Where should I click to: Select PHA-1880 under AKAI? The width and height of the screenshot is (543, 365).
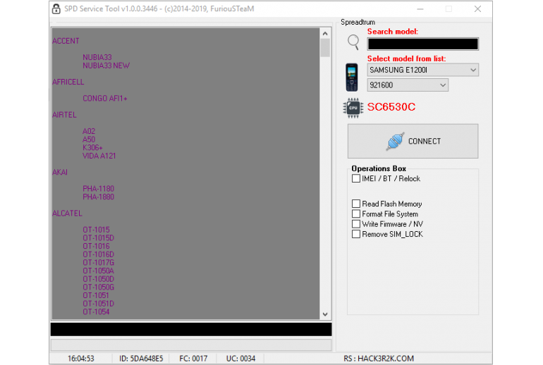pos(98,197)
